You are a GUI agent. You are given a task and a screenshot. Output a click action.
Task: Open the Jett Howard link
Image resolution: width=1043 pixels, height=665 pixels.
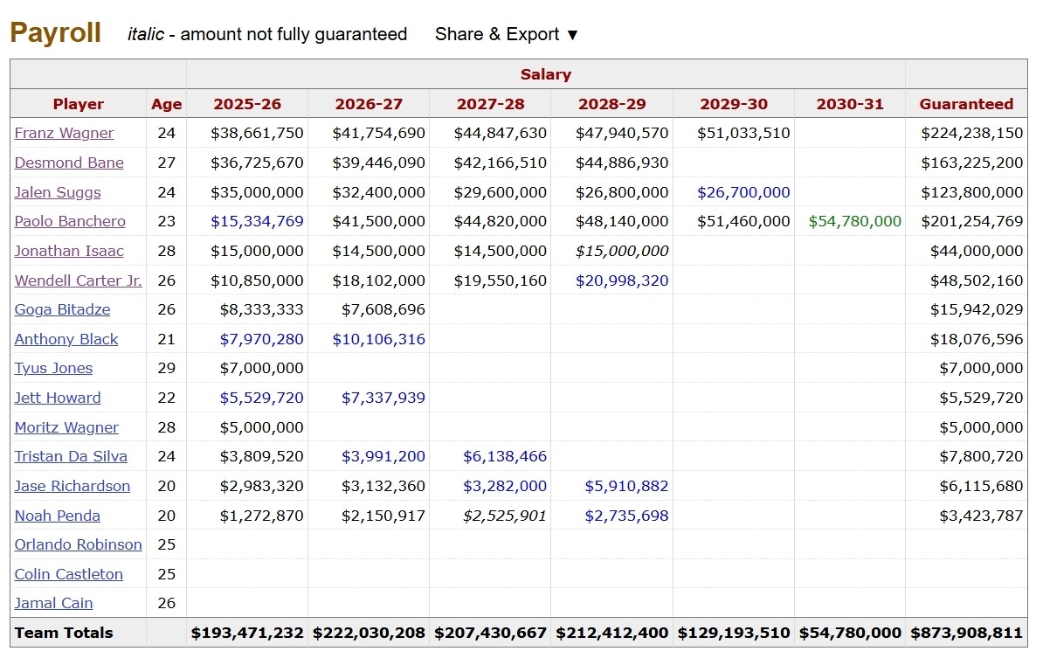tap(58, 398)
